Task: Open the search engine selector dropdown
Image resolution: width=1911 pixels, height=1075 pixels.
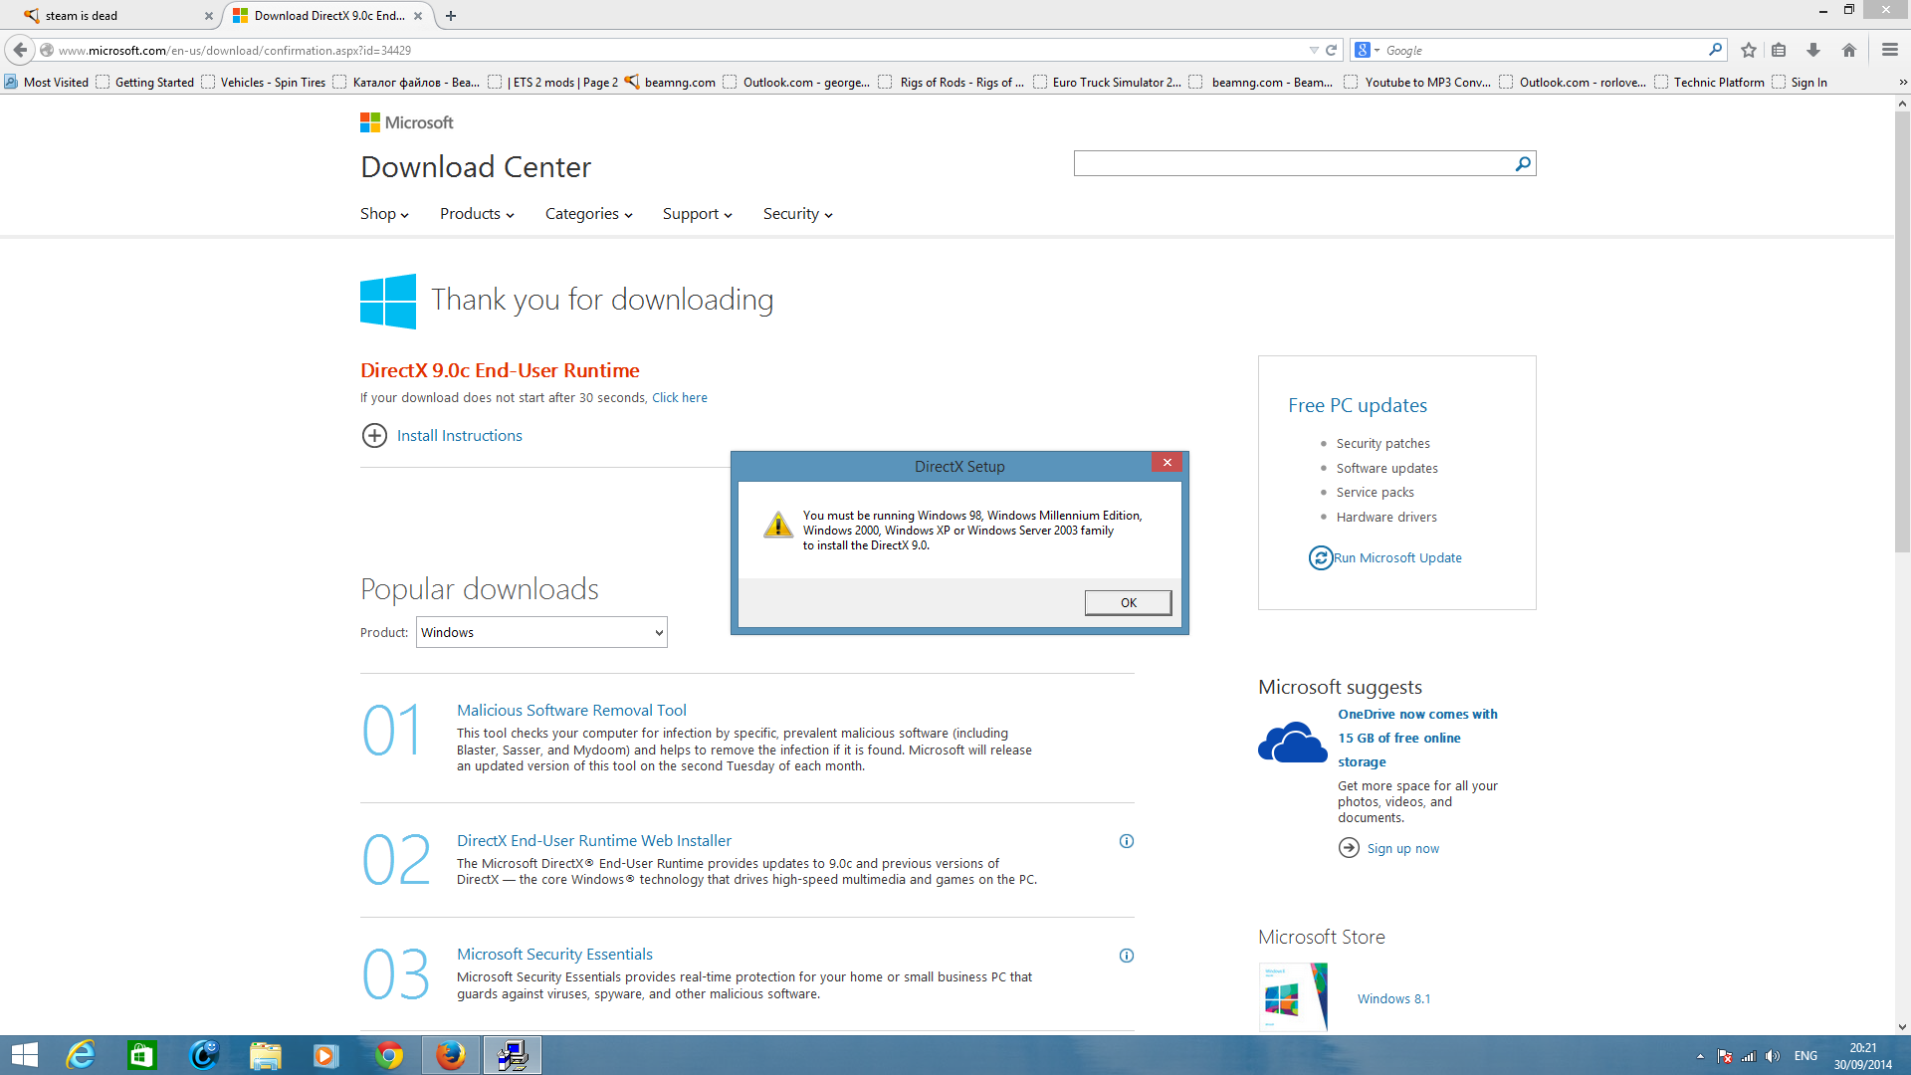Action: [1368, 50]
